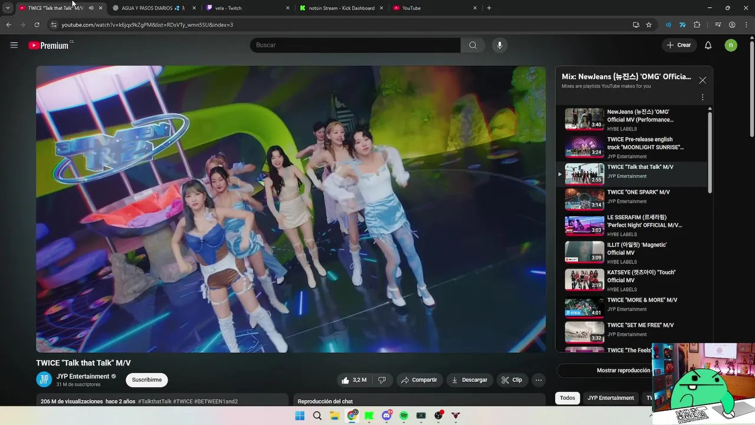755x425 pixels.
Task: View site information icon in address bar
Action: (54, 25)
